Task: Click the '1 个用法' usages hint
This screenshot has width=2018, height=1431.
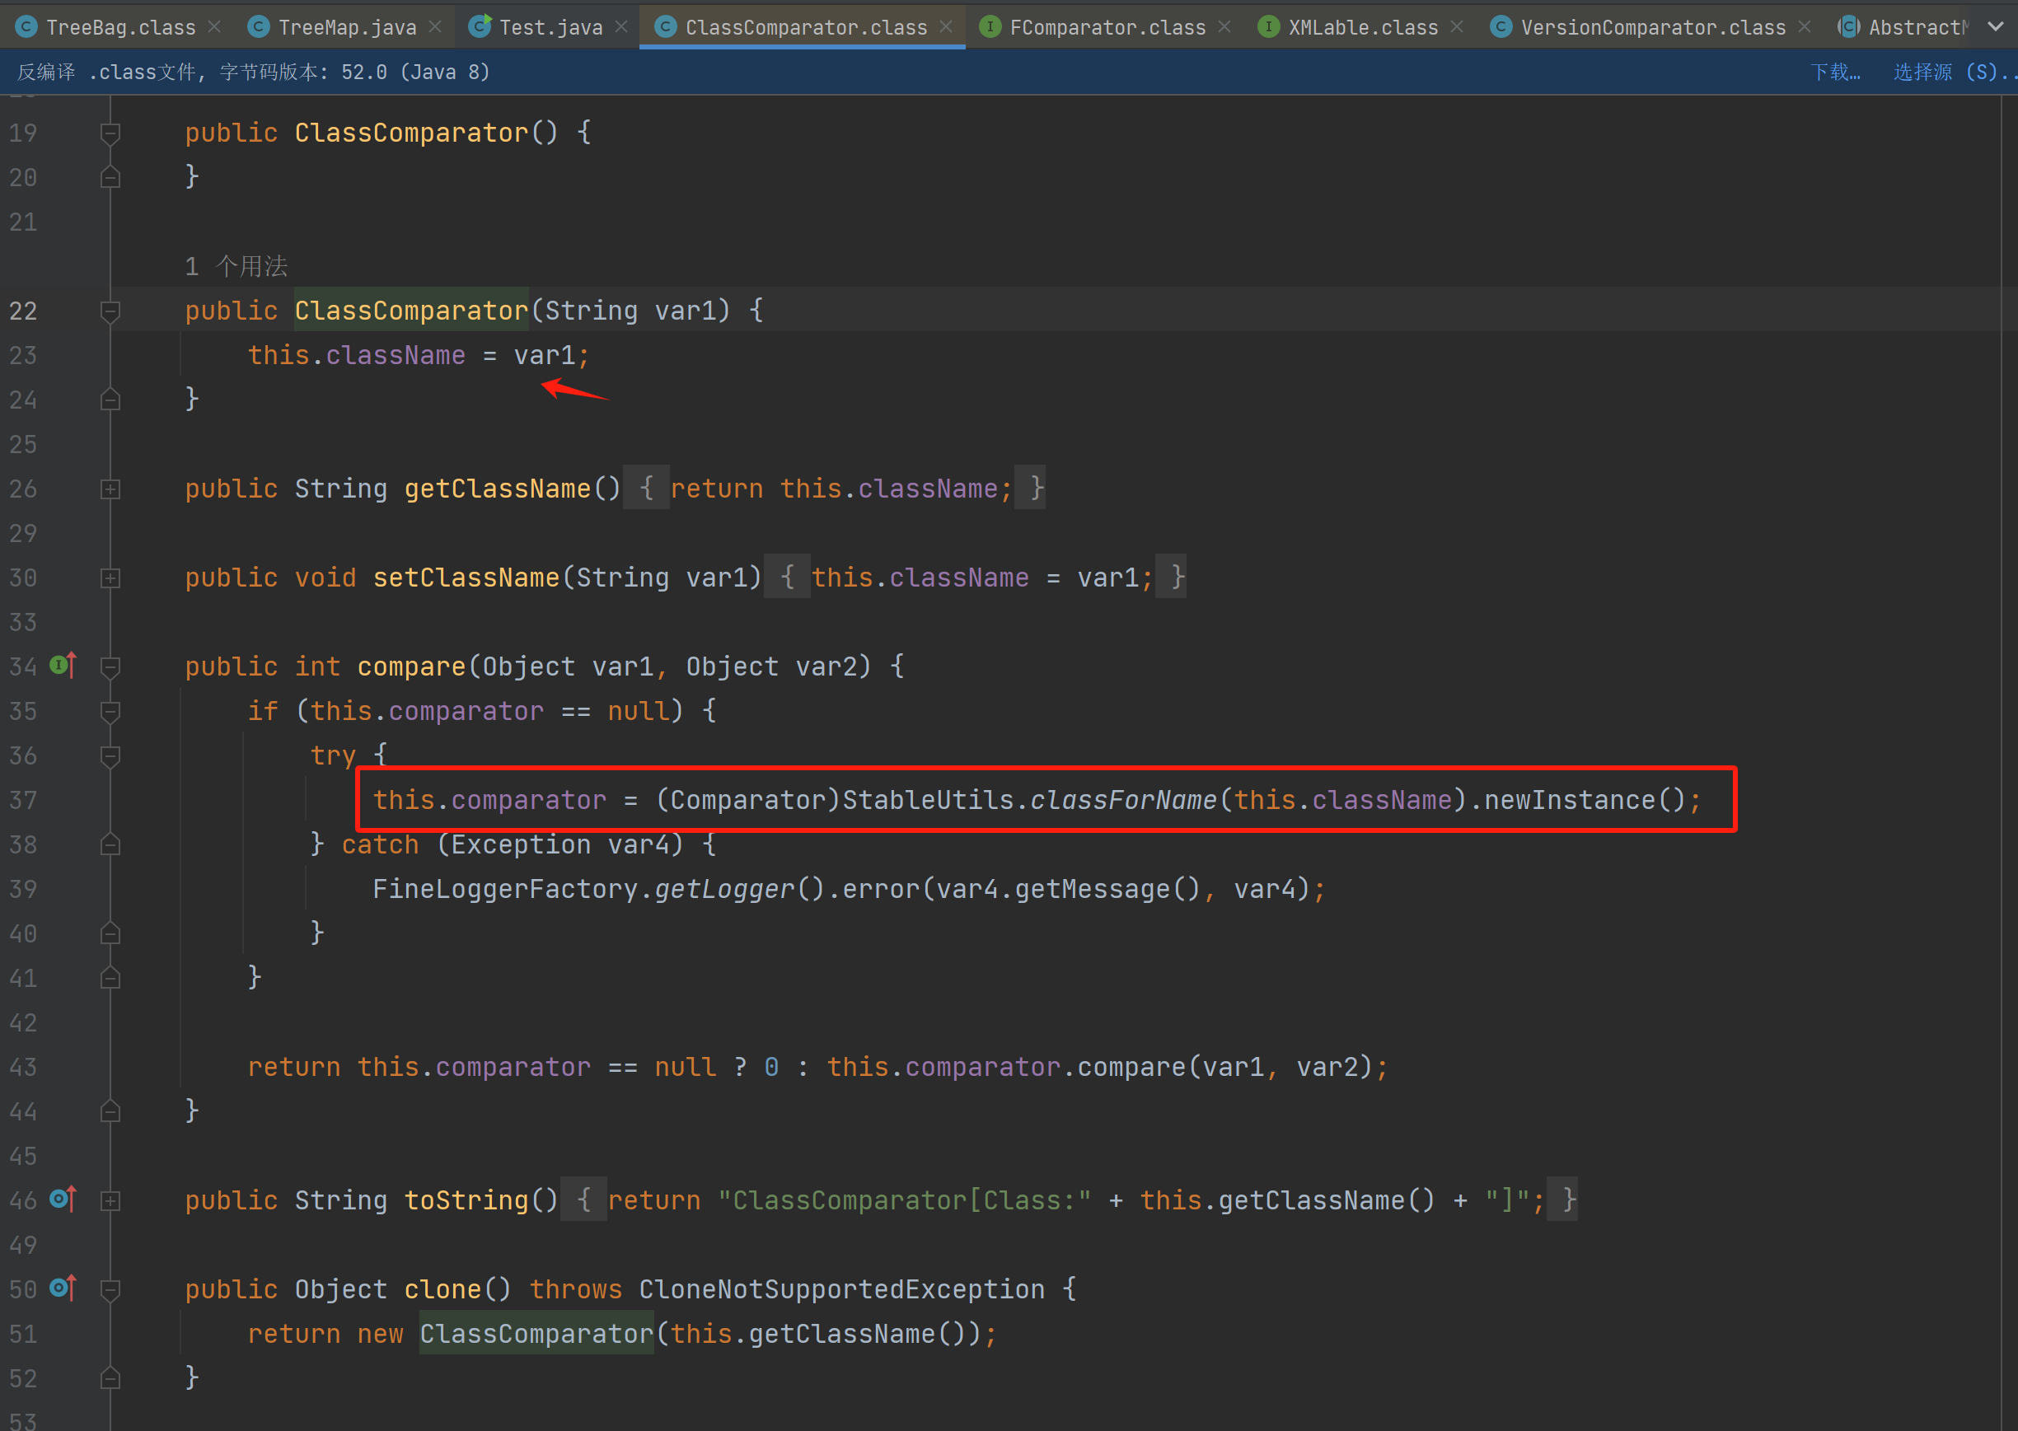Action: pos(236,266)
